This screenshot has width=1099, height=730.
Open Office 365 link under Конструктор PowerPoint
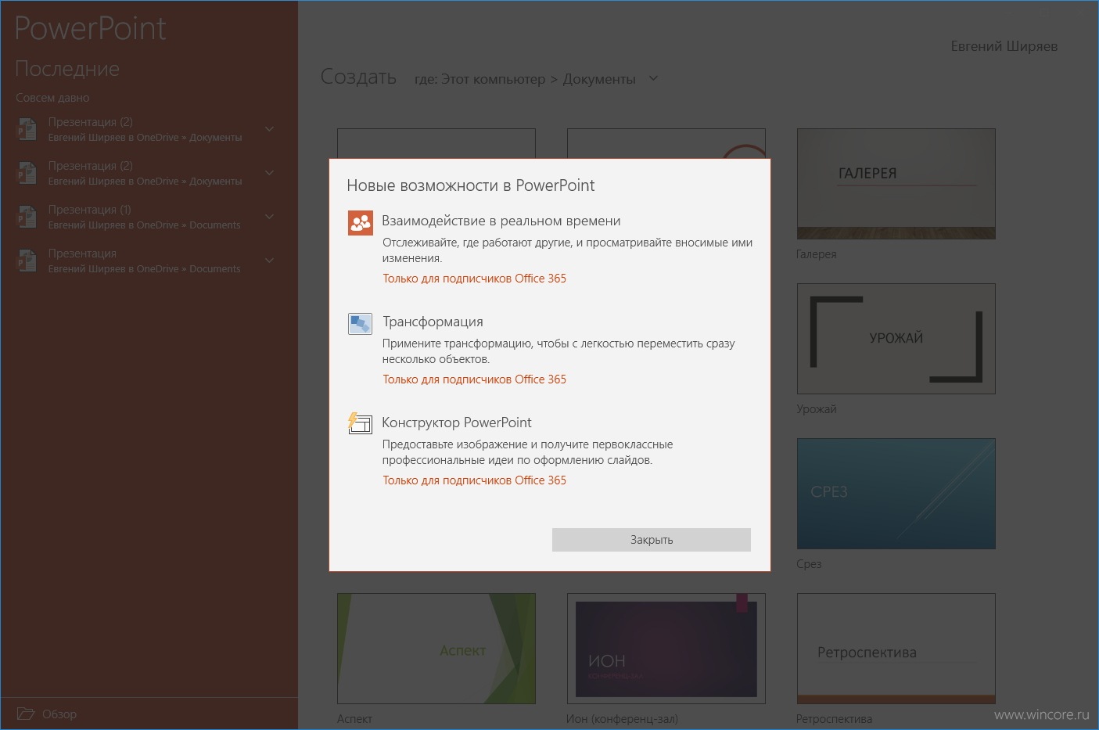click(x=474, y=480)
